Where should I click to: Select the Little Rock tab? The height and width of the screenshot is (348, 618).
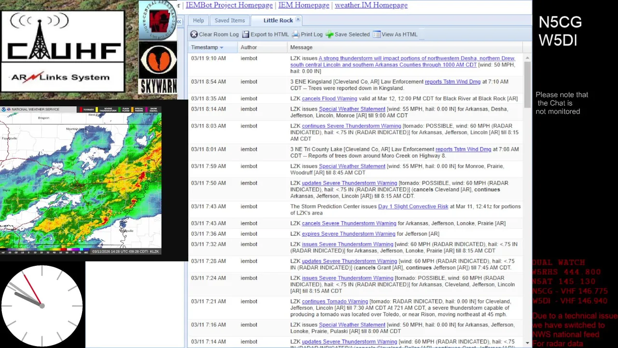278,20
